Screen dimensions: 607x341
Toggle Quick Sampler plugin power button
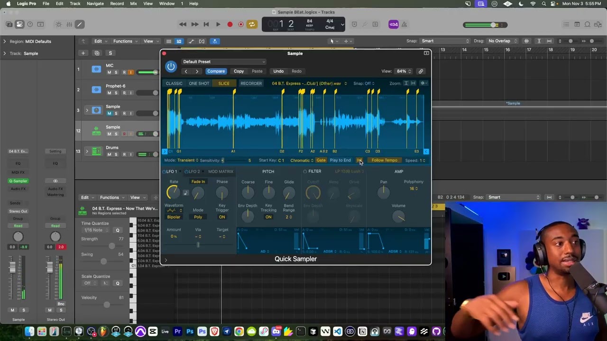tap(171, 66)
